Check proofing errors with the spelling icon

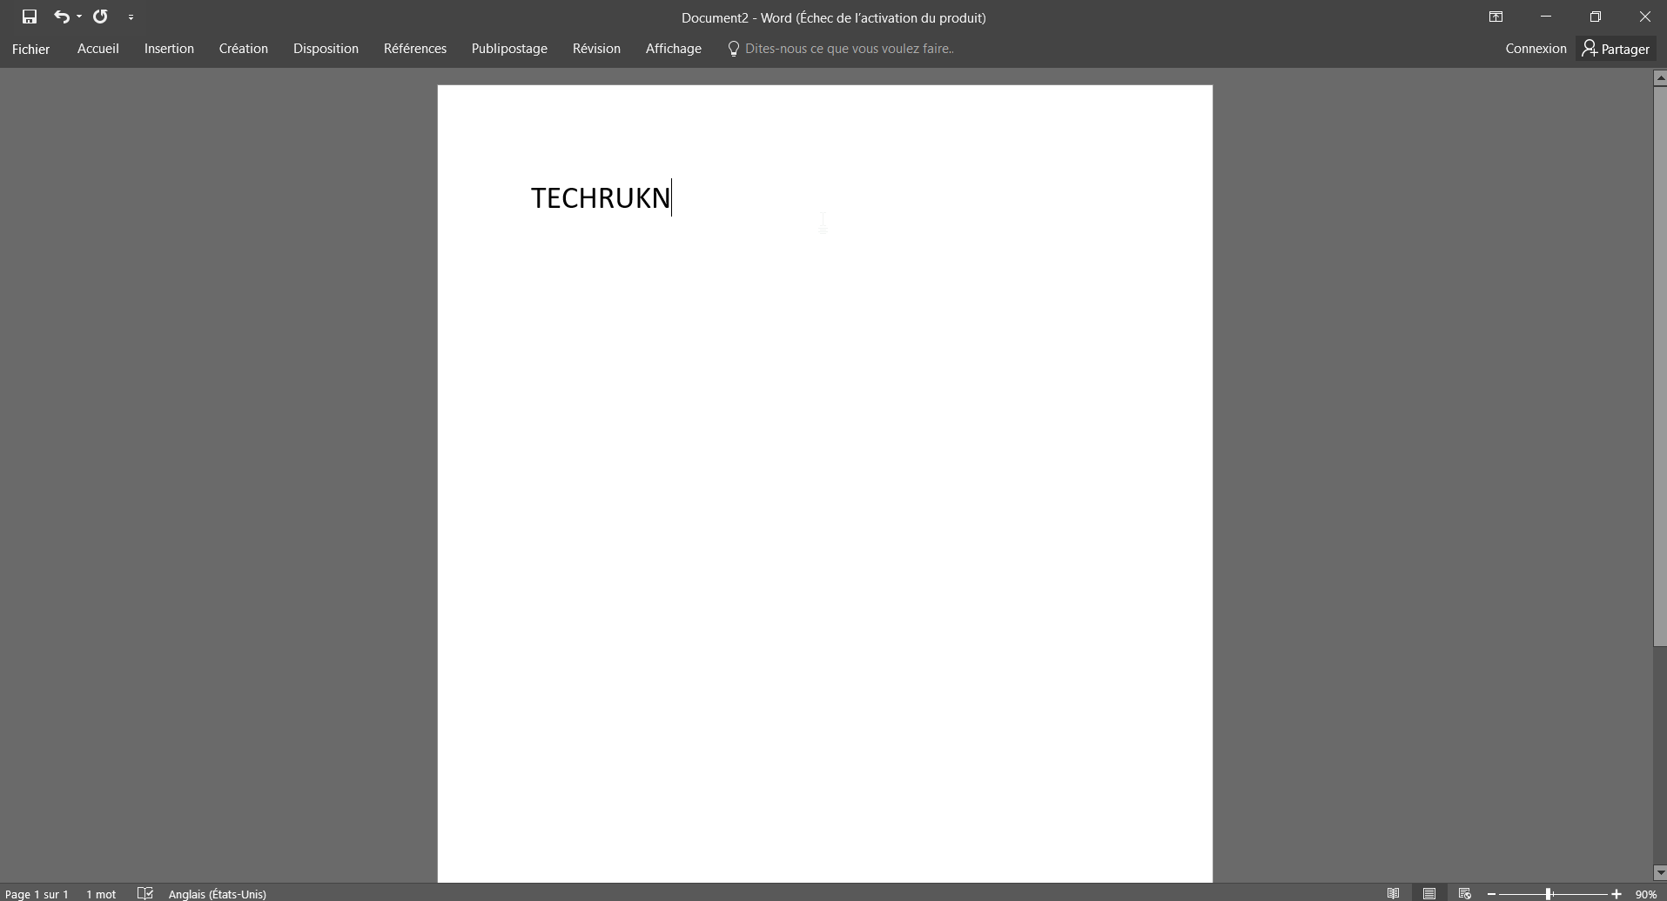[145, 893]
